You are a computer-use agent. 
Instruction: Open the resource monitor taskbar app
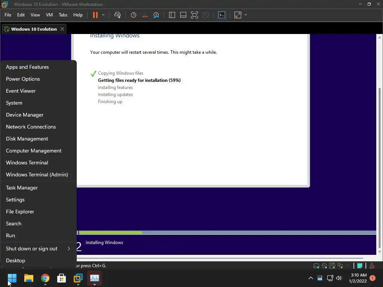tap(95, 278)
